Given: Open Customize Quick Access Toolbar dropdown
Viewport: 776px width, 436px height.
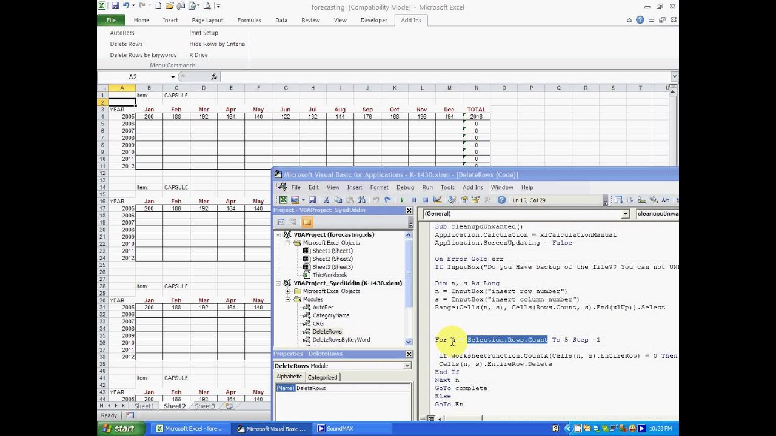Looking at the screenshot, I should tap(217, 6).
